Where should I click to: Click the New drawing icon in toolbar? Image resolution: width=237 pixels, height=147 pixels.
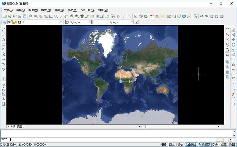tap(5, 16)
